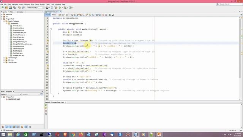Toggle Show Inner Classes in Navigator
Viewport: 243px width, 137px height.
coord(18,127)
